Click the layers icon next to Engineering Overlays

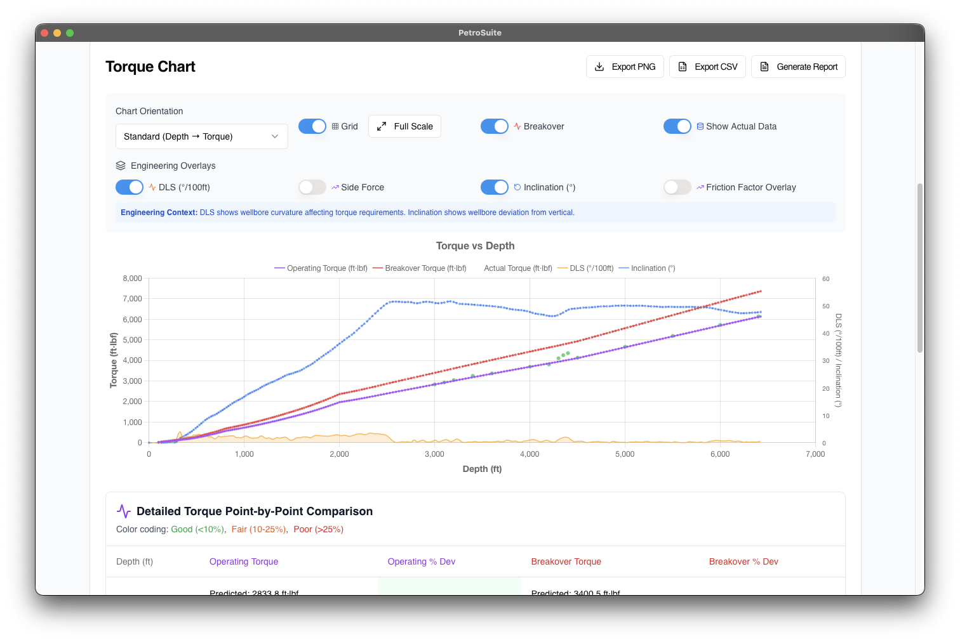click(121, 166)
